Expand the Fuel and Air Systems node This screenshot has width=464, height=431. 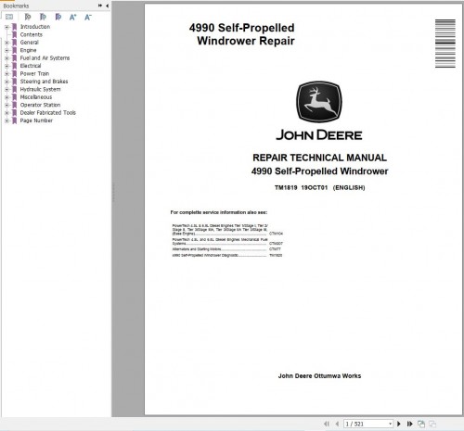6,58
